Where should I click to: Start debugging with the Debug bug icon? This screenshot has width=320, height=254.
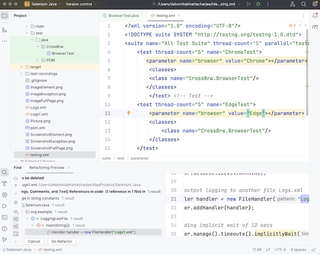(259, 4)
